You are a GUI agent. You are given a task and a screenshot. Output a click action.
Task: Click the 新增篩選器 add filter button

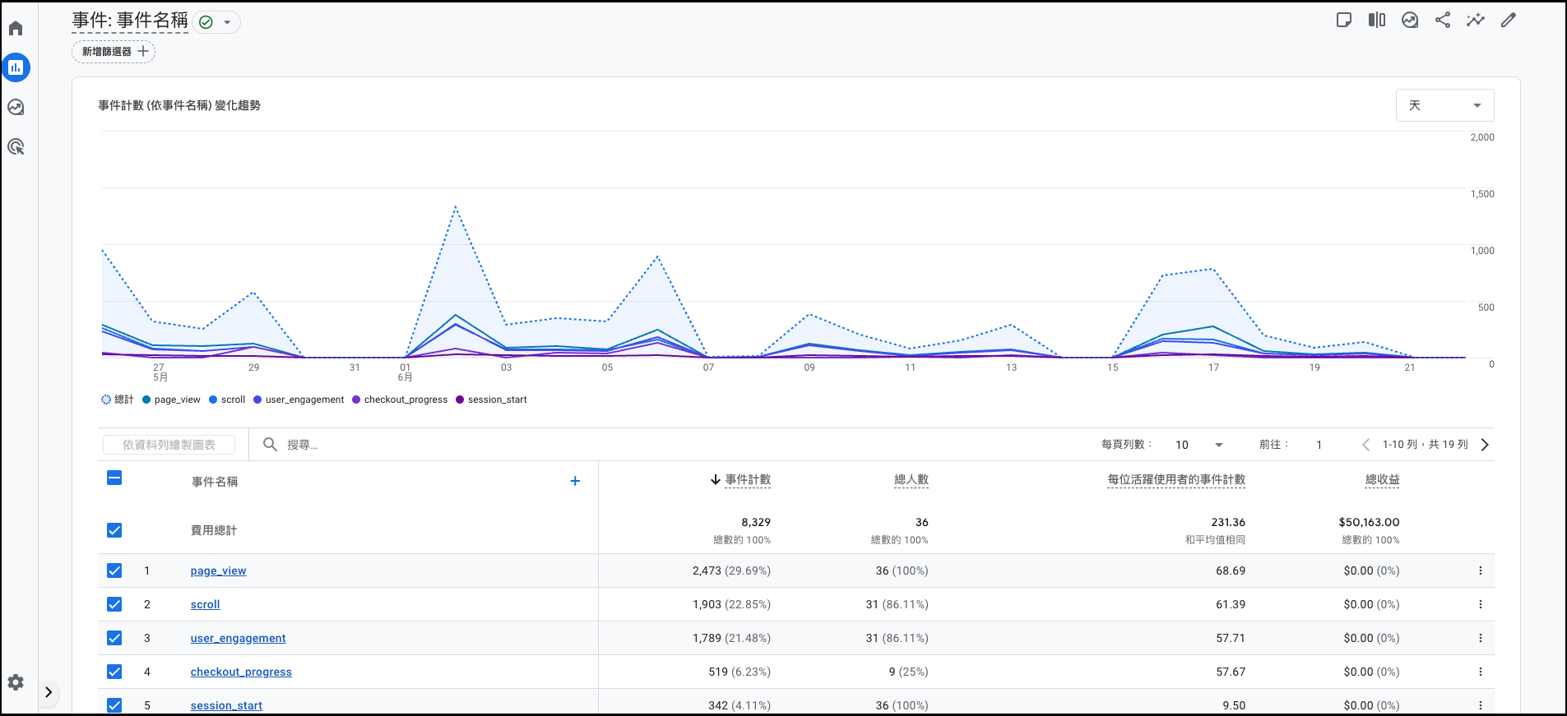(x=114, y=52)
